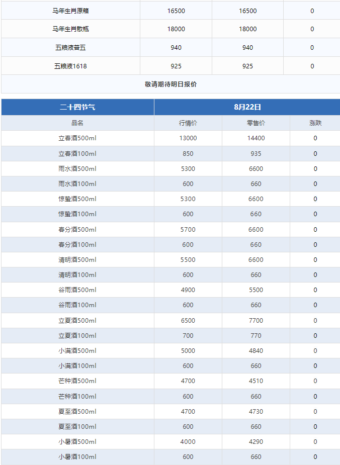
Task: Select the 清明酒100ml product name
Action: (77, 275)
